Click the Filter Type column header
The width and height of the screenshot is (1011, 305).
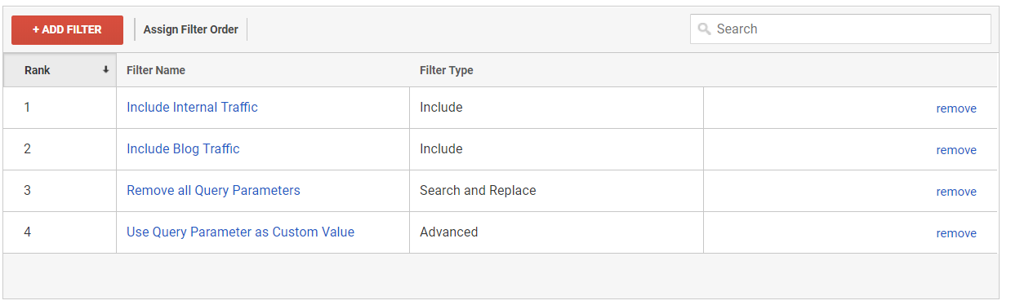point(447,70)
